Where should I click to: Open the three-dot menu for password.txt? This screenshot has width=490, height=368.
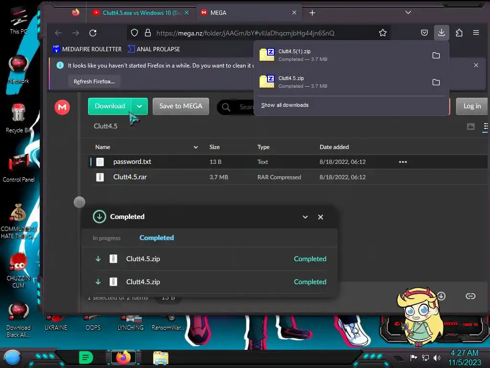[403, 162]
